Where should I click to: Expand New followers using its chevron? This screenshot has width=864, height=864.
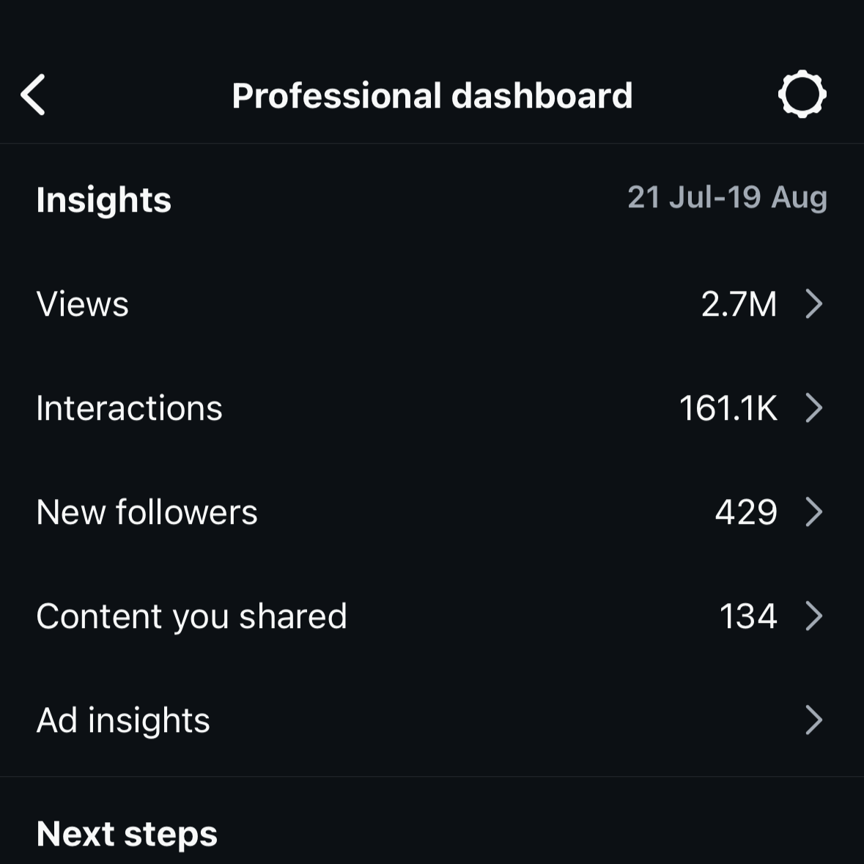click(x=814, y=512)
